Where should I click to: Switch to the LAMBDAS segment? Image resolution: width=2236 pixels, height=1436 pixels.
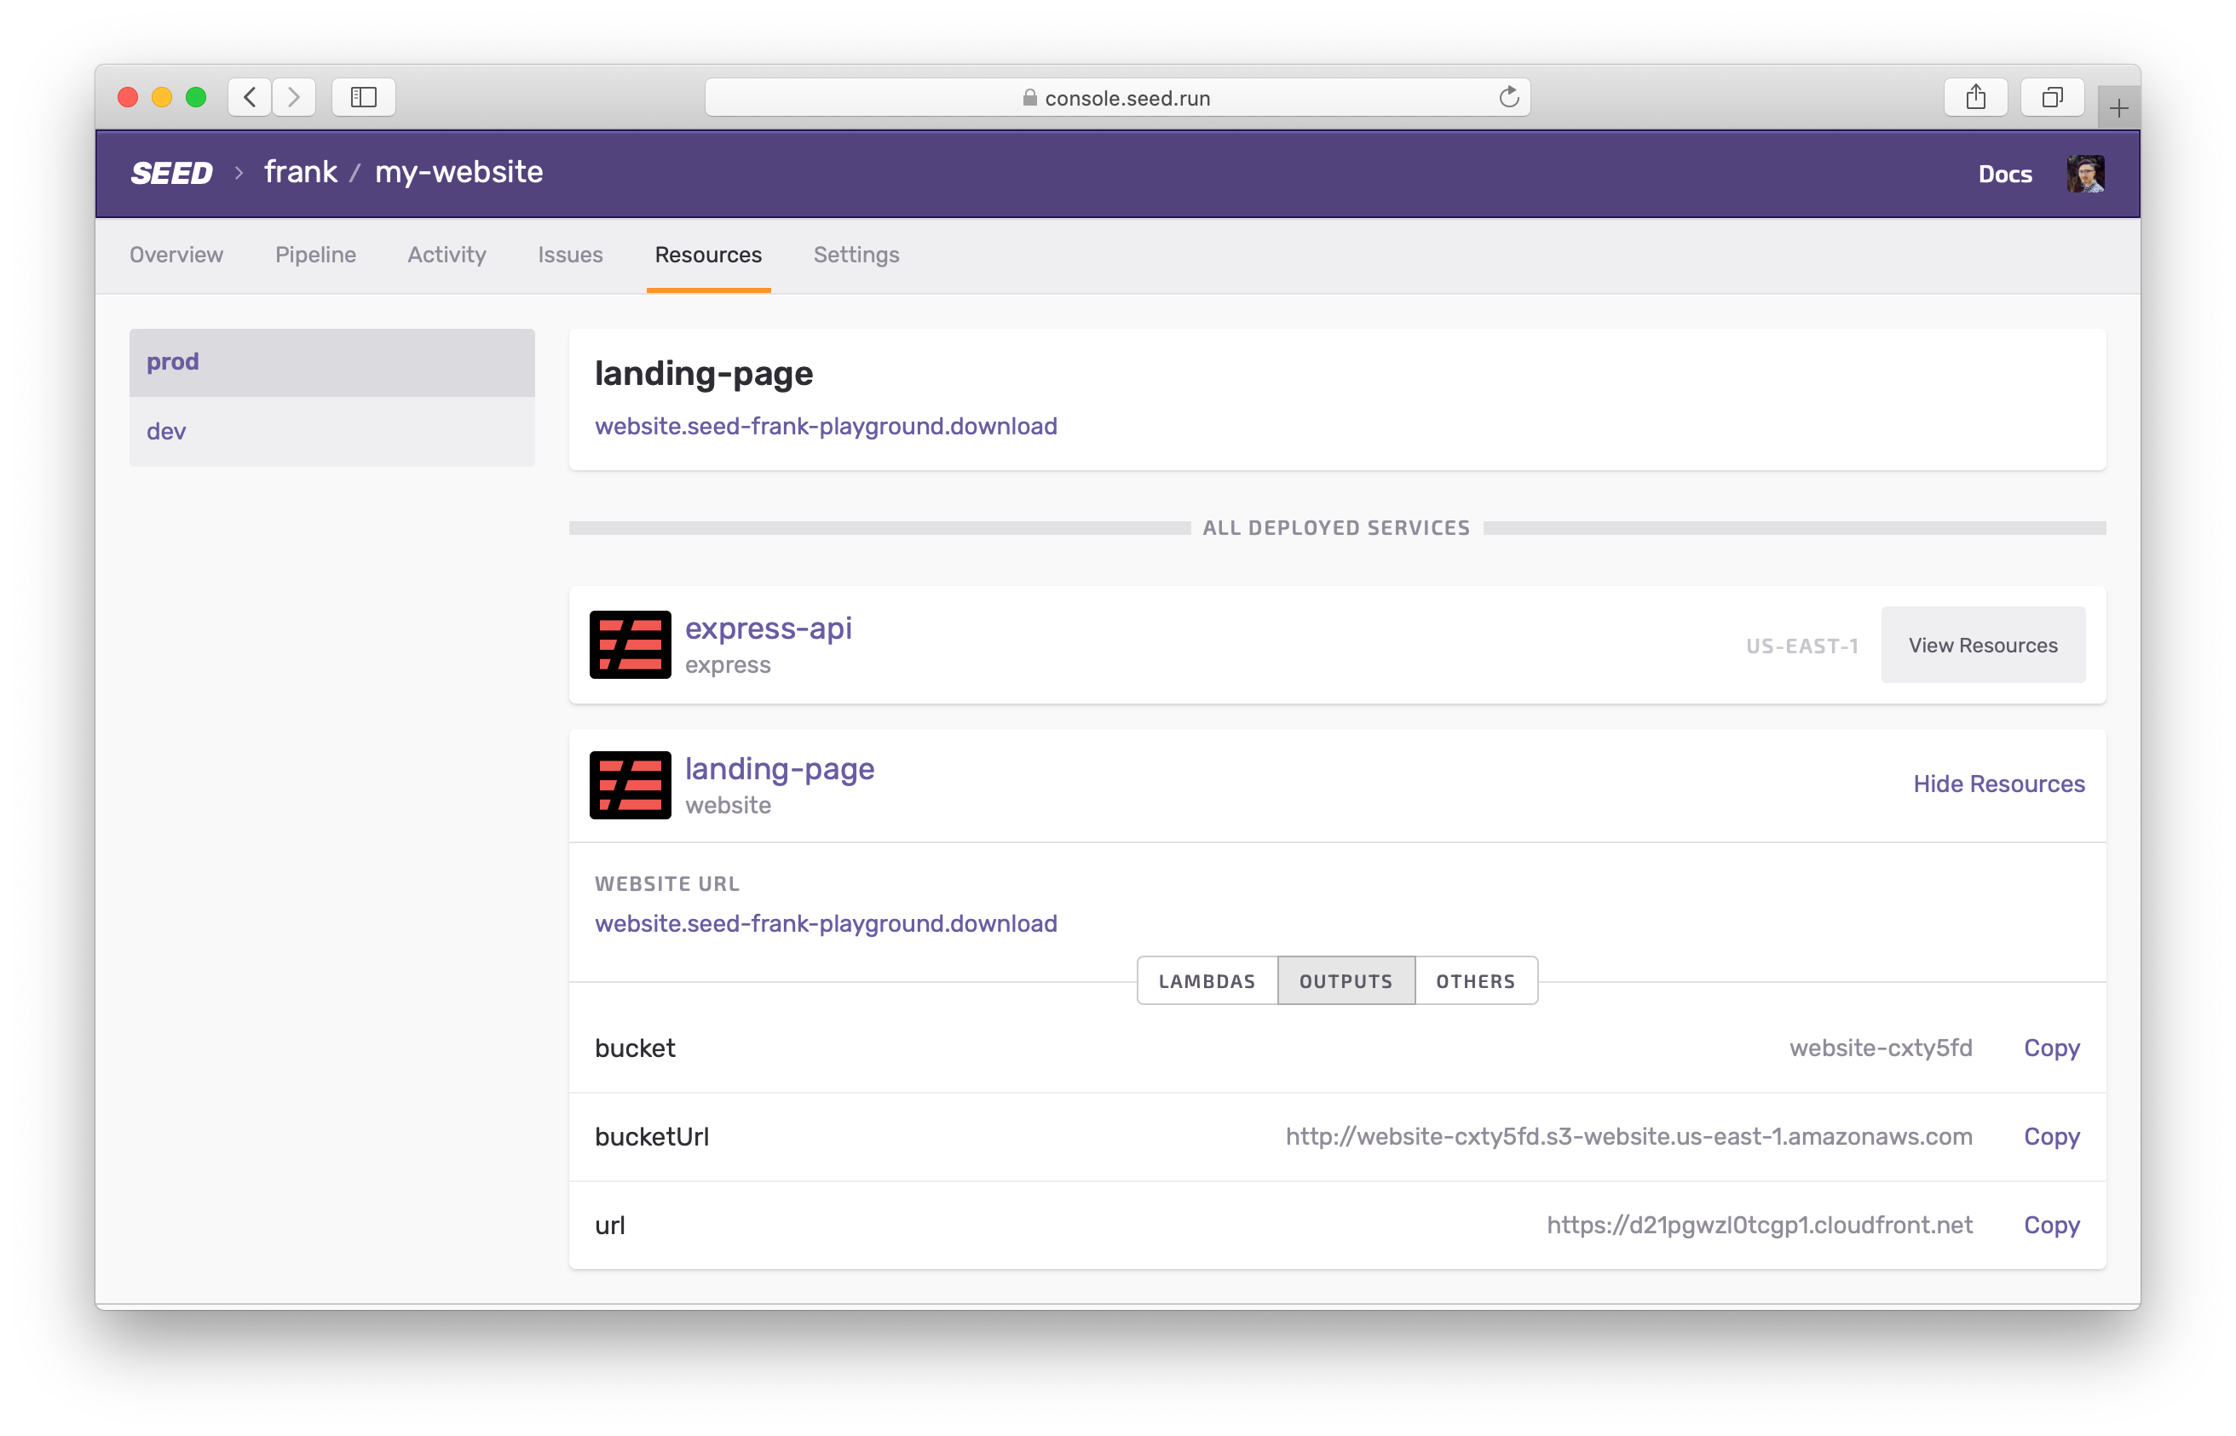1206,981
